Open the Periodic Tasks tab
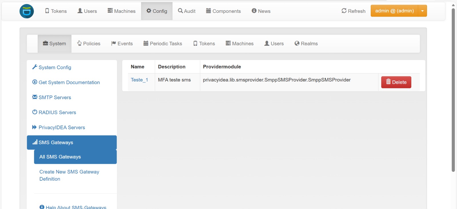Image resolution: width=457 pixels, height=209 pixels. [x=163, y=43]
